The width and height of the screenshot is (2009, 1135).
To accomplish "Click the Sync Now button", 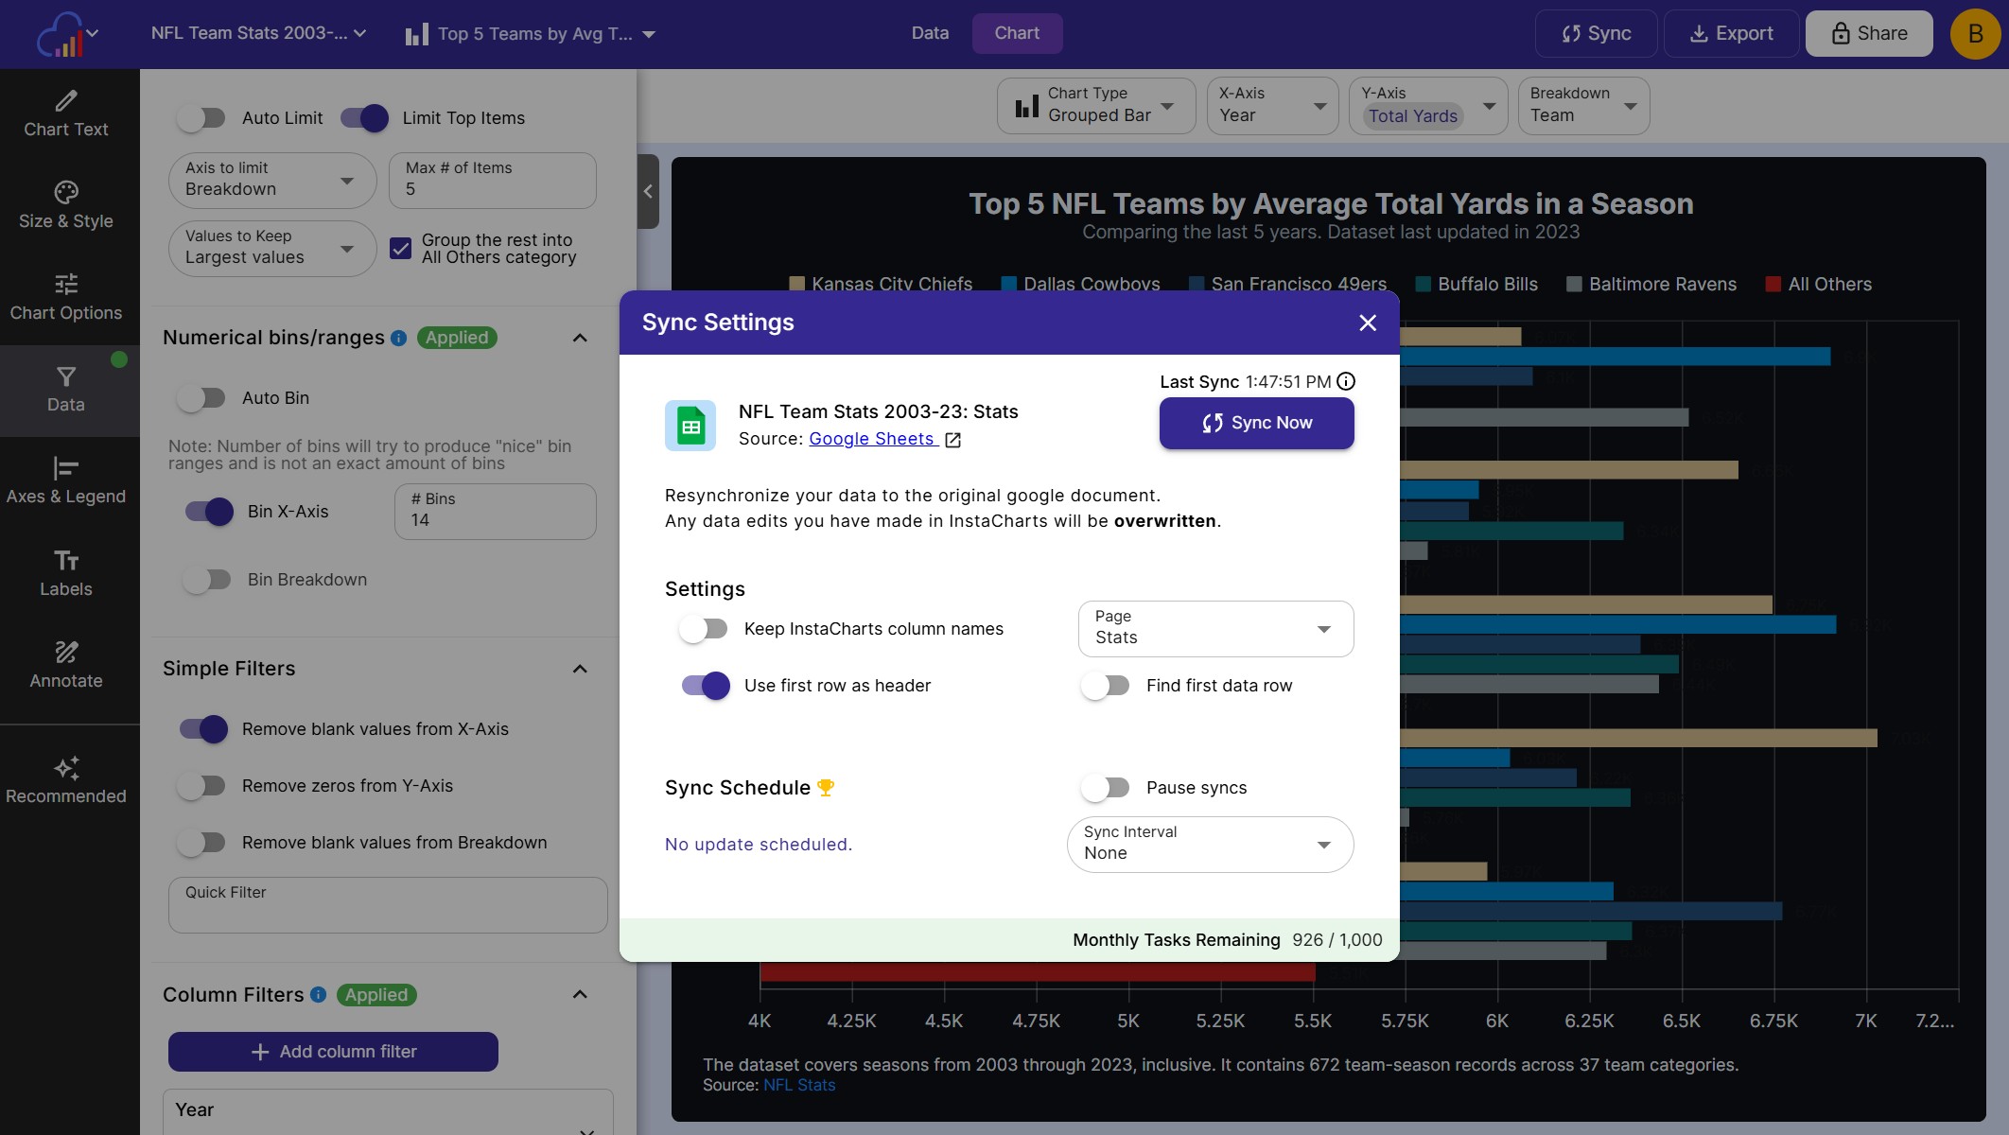I will point(1256,423).
